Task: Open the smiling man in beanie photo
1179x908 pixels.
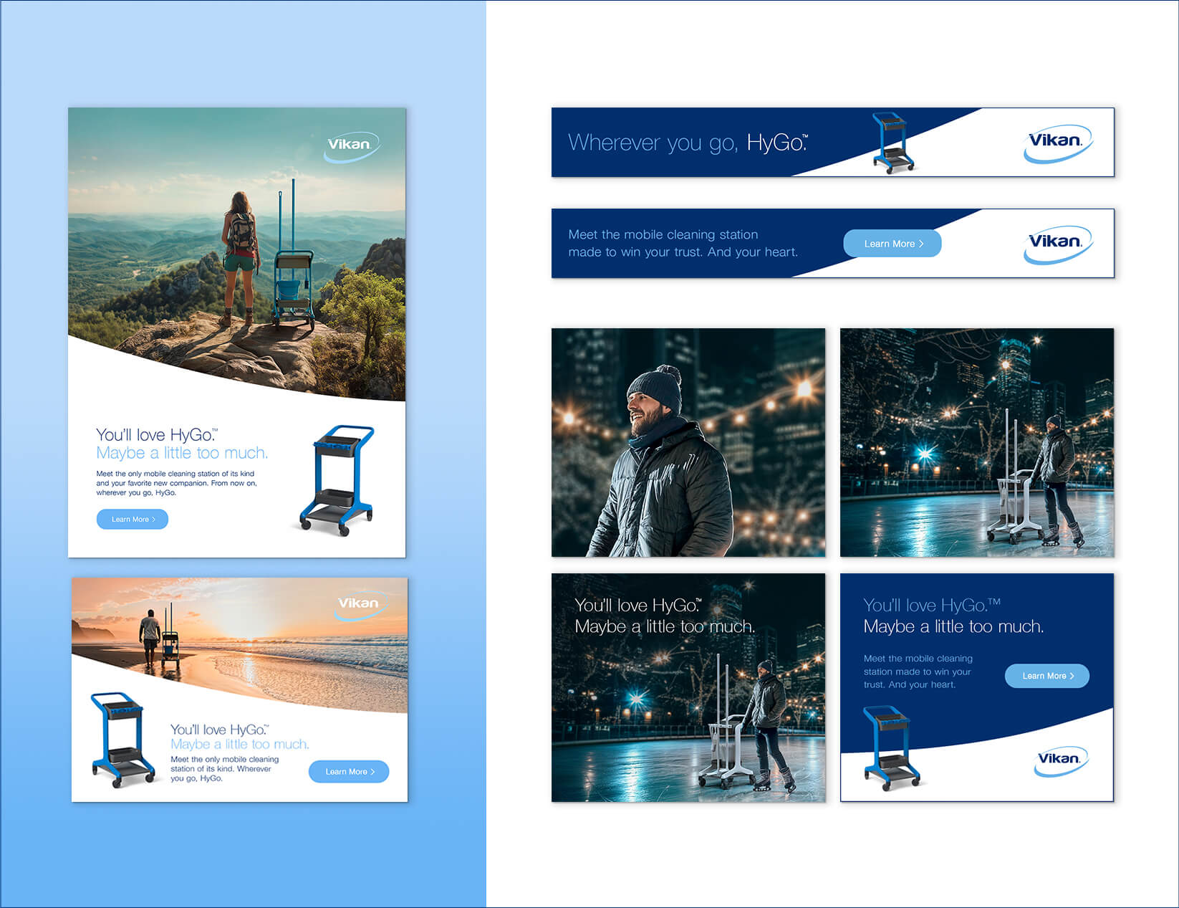Action: tap(688, 442)
